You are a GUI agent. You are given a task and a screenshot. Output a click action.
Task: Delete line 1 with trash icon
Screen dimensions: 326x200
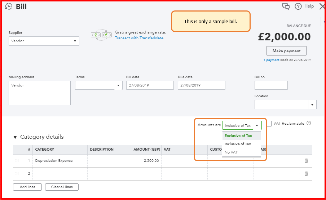point(306,161)
